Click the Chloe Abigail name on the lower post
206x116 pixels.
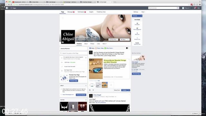point(97,95)
